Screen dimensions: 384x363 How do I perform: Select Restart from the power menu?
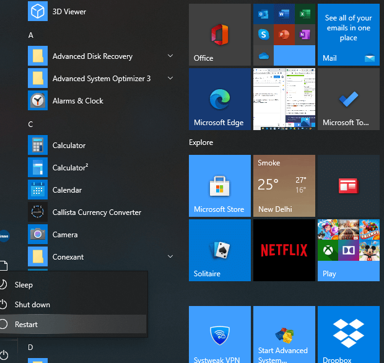tap(26, 325)
